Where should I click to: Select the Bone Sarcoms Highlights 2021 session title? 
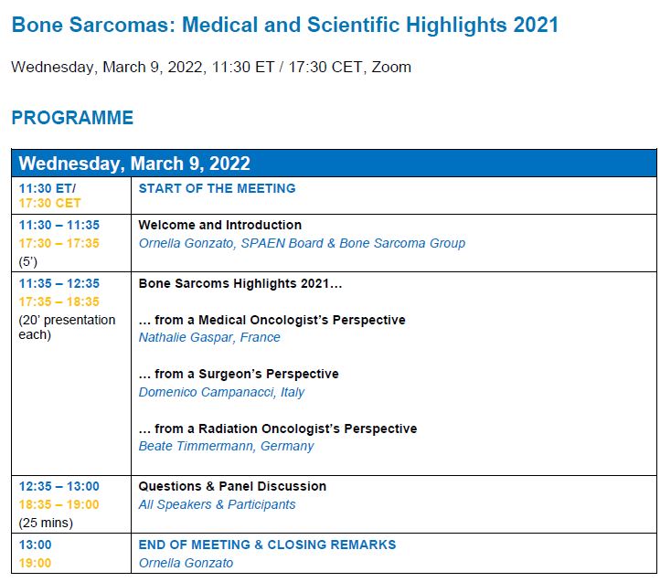coord(240,283)
